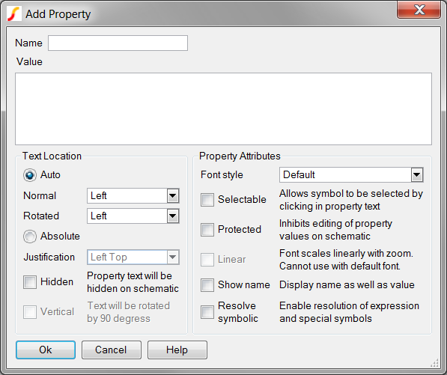The image size is (447, 375).
Task: Click into the Name text field
Action: (x=118, y=43)
